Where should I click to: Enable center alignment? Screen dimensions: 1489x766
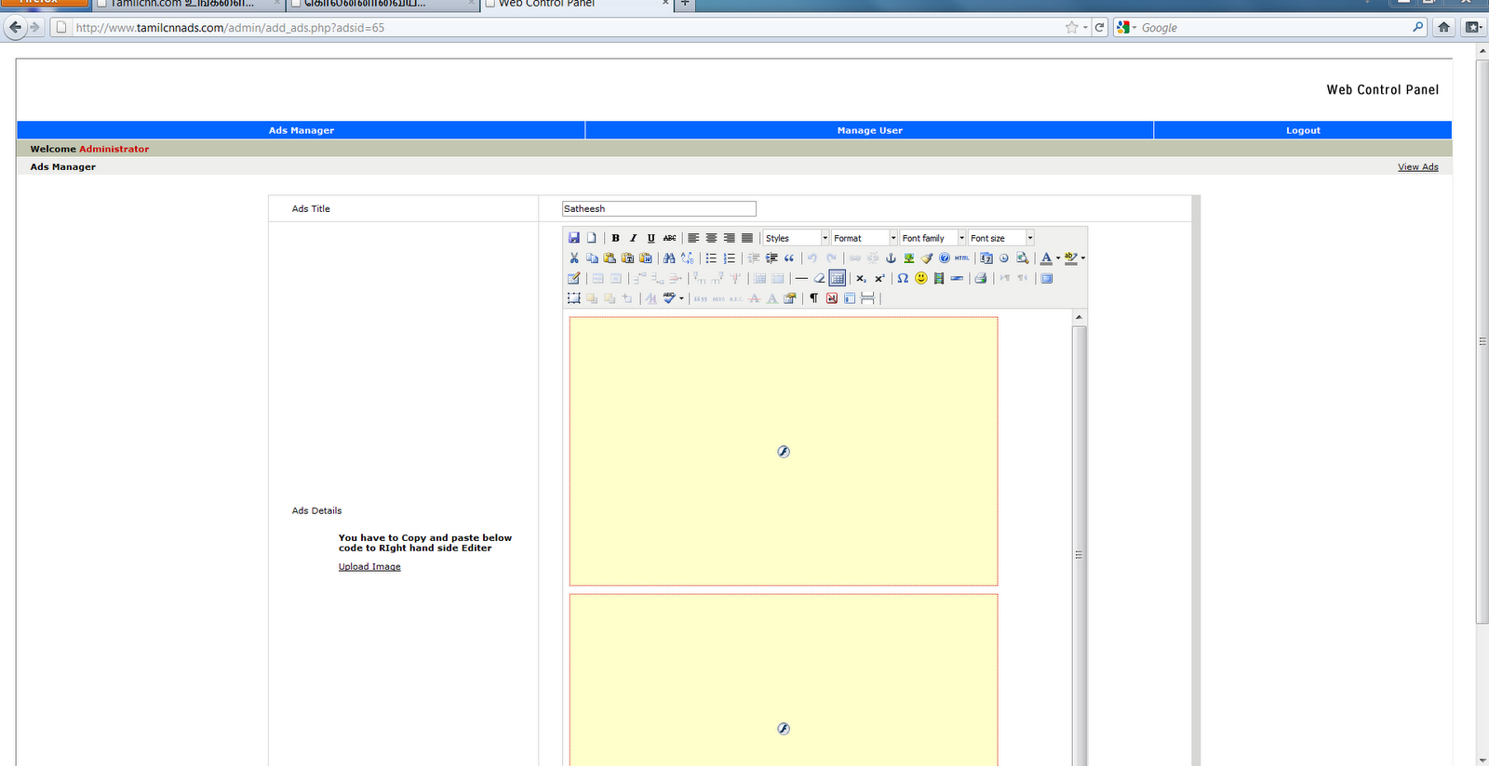tap(711, 238)
